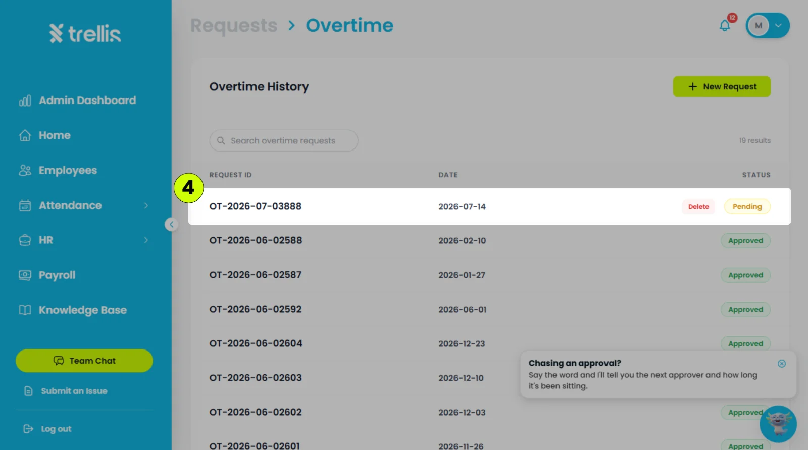Click the Payroll money icon

(25, 275)
